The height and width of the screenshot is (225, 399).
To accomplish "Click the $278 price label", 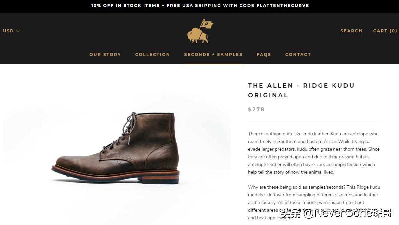I will click(x=256, y=109).
